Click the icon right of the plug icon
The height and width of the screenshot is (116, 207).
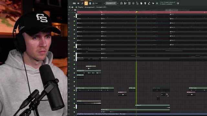click(x=149, y=3)
